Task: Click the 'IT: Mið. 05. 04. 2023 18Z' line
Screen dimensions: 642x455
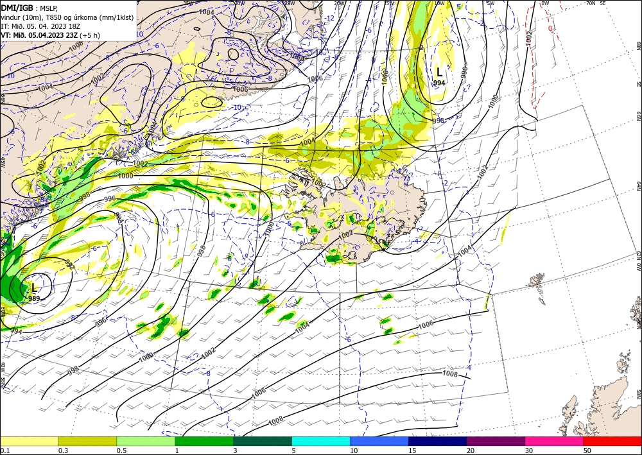Action: point(40,26)
